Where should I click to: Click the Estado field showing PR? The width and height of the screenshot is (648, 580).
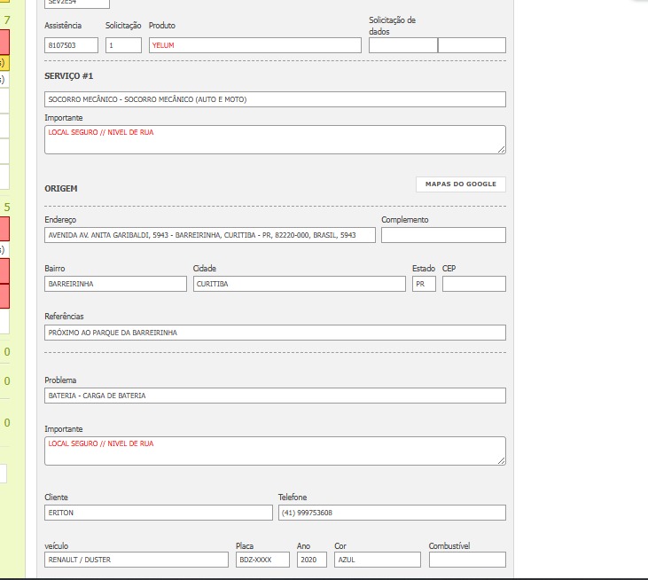pyautogui.click(x=424, y=284)
